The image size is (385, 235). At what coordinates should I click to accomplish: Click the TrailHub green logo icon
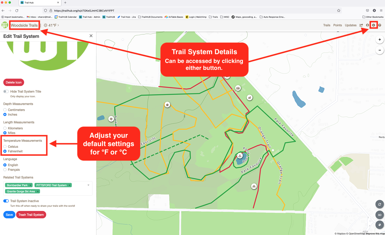[5, 25]
